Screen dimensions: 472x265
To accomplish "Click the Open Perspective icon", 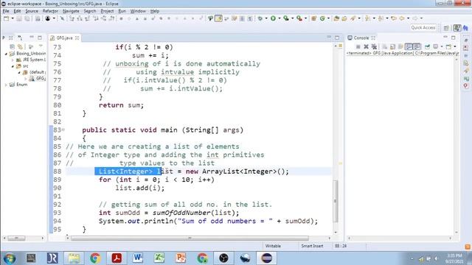I will click(446, 28).
